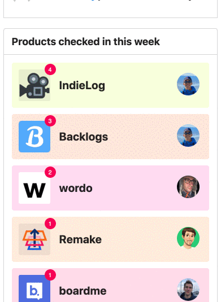View boardme maker's profile photo
Screen dimensions: 221x302
pos(188,290)
